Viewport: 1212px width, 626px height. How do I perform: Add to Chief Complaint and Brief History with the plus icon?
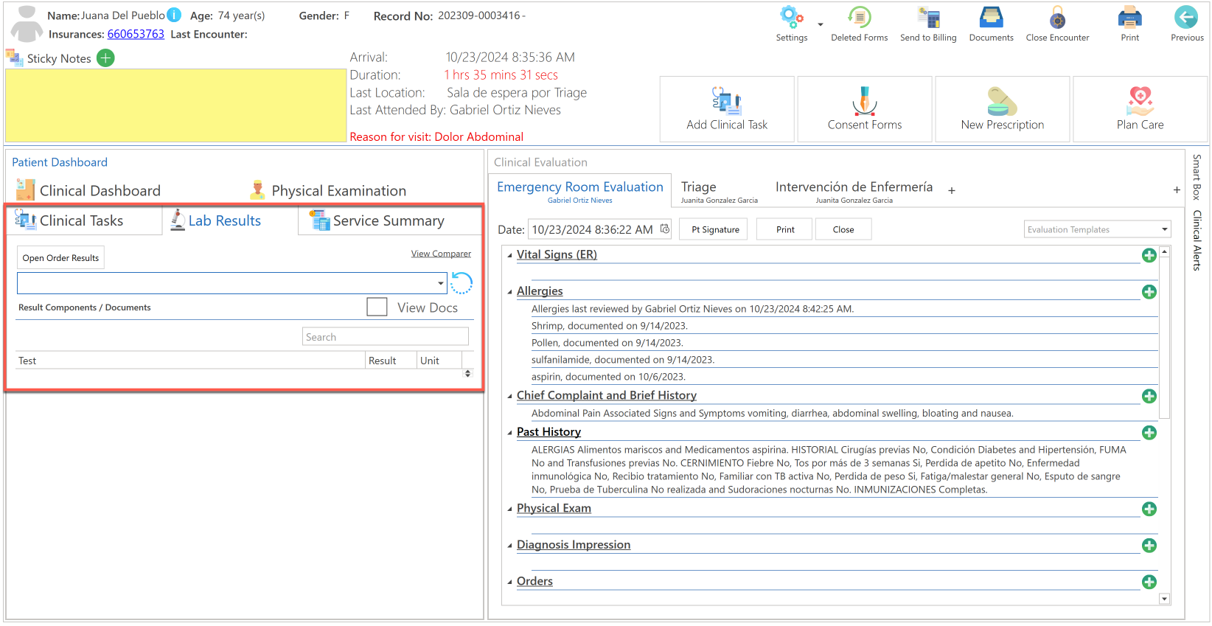[x=1149, y=396]
